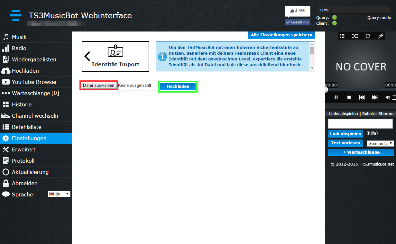This screenshot has width=396, height=244.
Task: Click the Historie grid icon
Action: [x=6, y=104]
